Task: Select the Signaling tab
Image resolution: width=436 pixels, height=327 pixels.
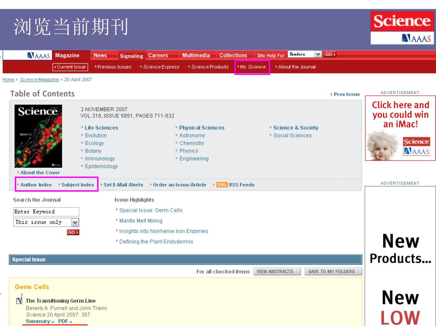Action: (132, 56)
